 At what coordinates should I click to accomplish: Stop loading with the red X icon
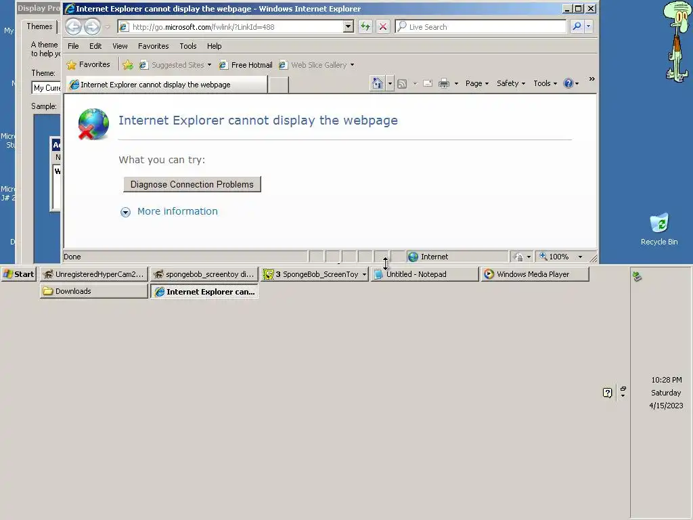tap(383, 26)
